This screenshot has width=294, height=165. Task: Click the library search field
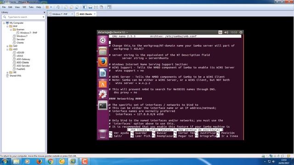pos(24,17)
